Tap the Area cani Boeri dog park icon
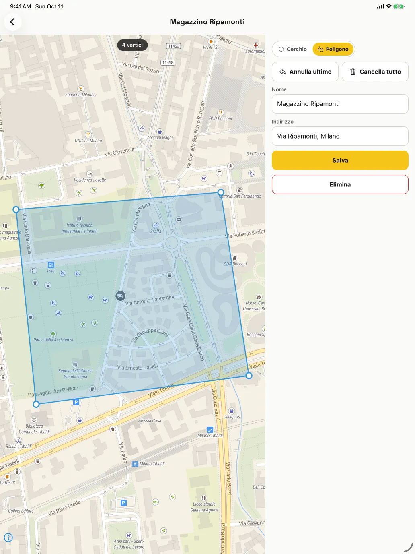 [129, 535]
